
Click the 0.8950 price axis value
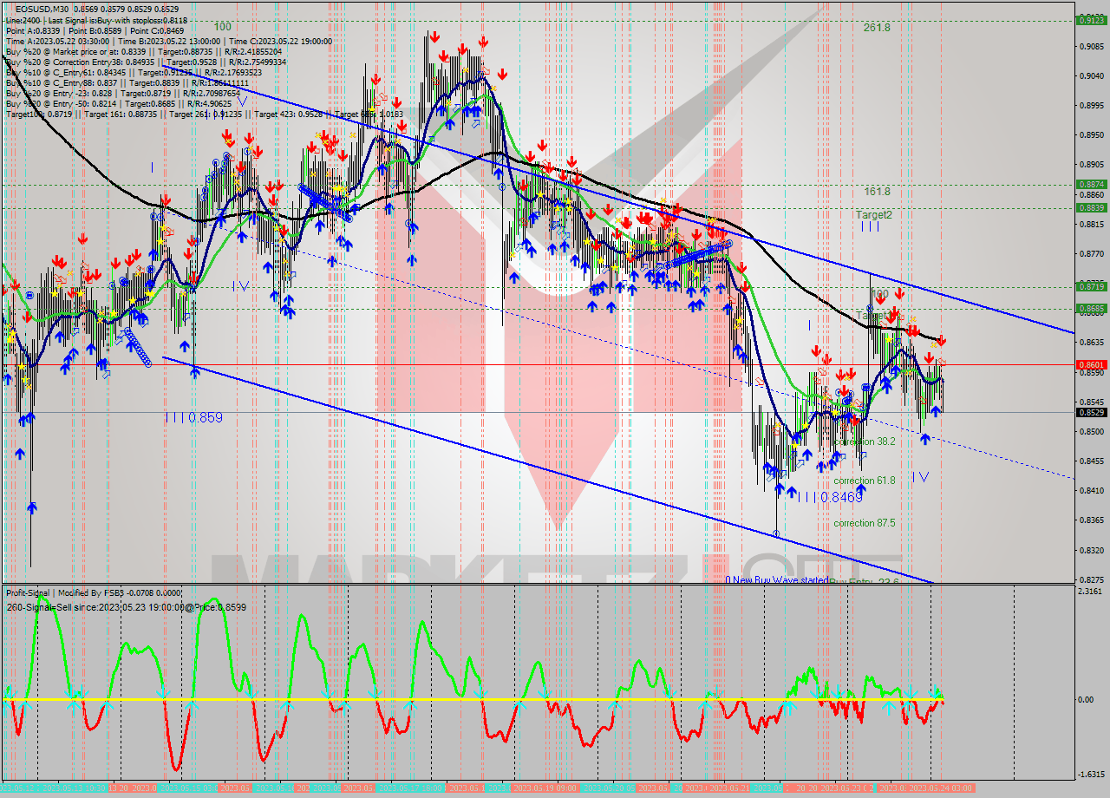point(1090,135)
